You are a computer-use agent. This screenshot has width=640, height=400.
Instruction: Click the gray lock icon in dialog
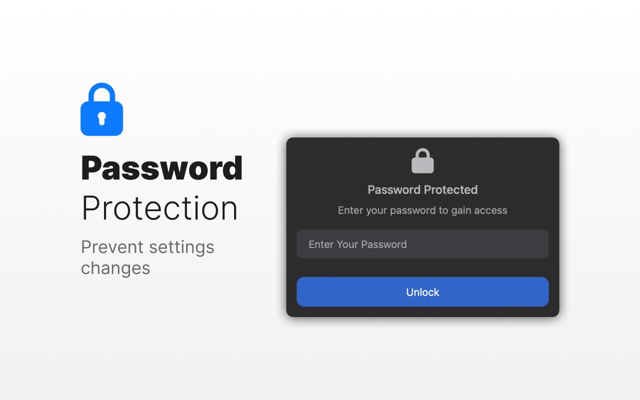tap(422, 162)
